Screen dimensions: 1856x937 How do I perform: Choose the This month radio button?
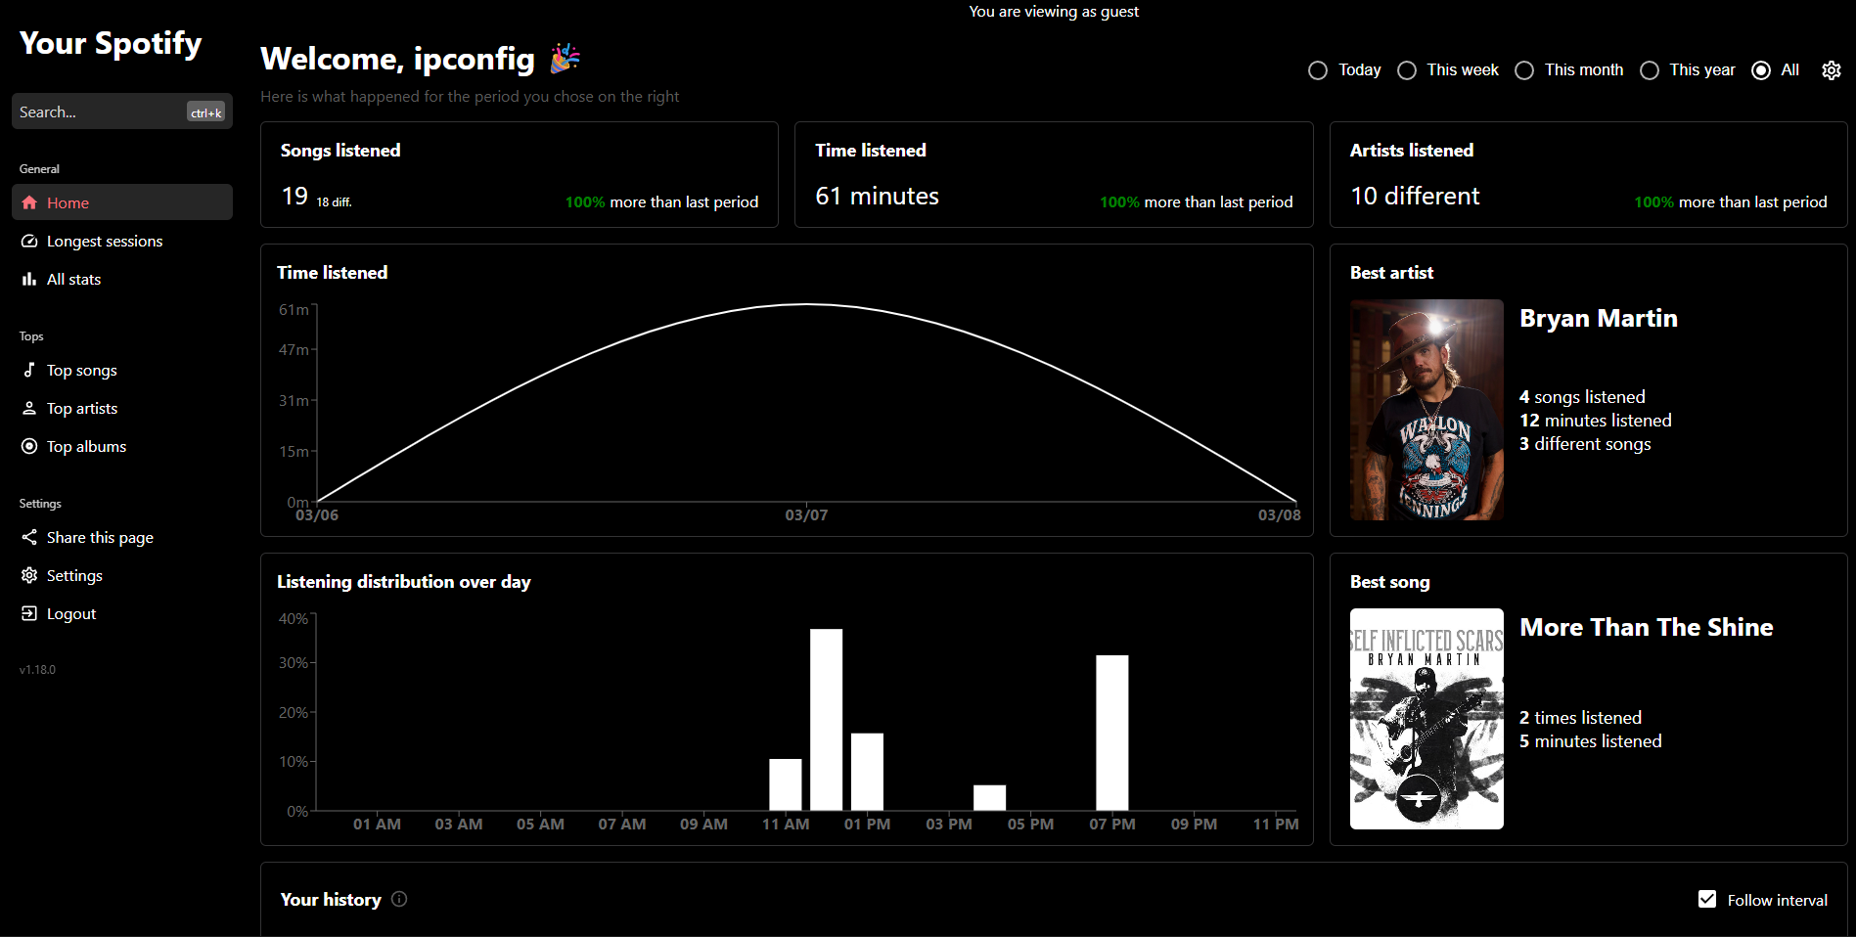coord(1524,70)
